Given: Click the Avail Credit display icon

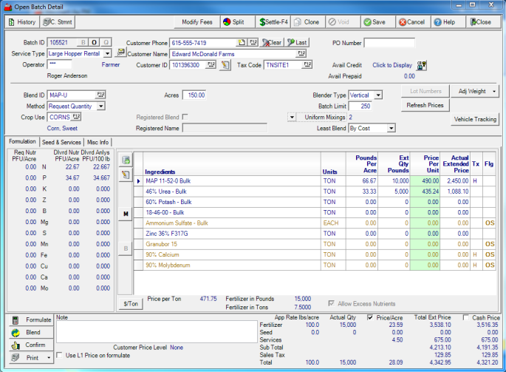Looking at the screenshot, I should [x=422, y=65].
